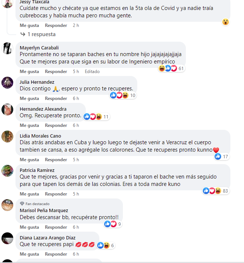Image resolution: width=244 pixels, height=263 pixels.
Task: Visit Marisol Peña Marquez's profile name
Action: [44, 210]
